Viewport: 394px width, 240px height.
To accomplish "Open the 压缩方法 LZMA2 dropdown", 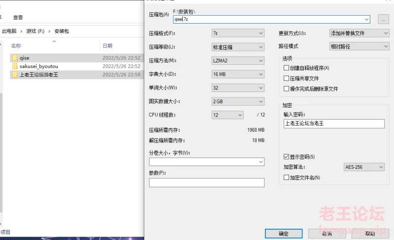I will [x=238, y=60].
